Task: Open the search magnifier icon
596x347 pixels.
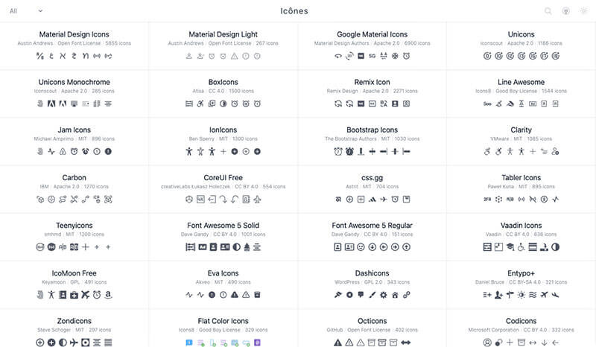Action: 548,11
